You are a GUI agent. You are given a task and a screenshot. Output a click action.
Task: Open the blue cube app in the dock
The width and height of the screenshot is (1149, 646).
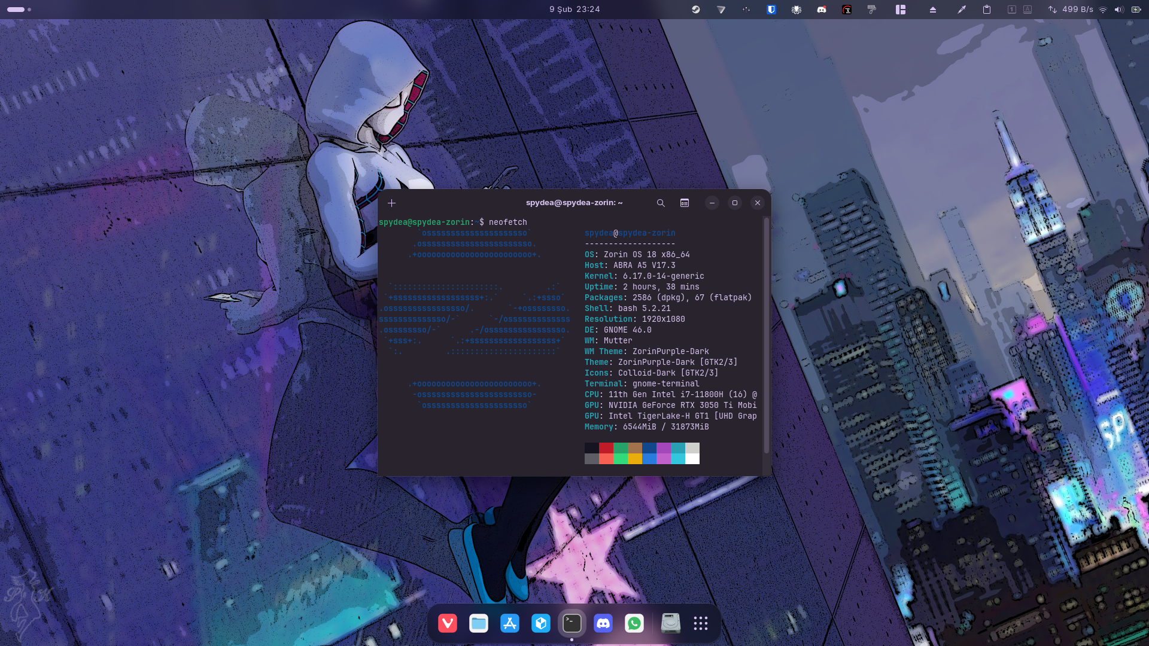click(x=541, y=623)
